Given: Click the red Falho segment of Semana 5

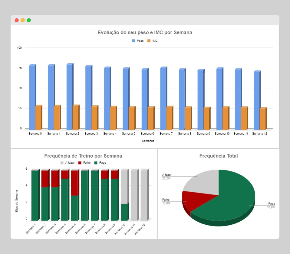Looking at the screenshot, I should coord(74,183).
